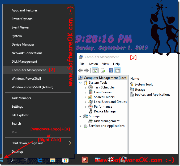Viewport: 180px width, 166px height.
Task: Expand Local Users and Groups node
Action: coord(85,102)
